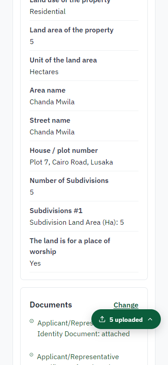The width and height of the screenshot is (168, 365).
Task: Select the Hectares unit value
Action: pyautogui.click(x=44, y=72)
